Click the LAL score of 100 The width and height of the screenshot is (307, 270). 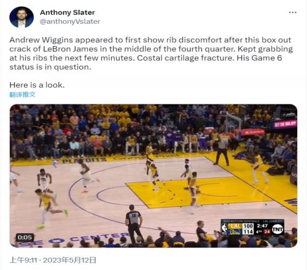[x=248, y=226]
